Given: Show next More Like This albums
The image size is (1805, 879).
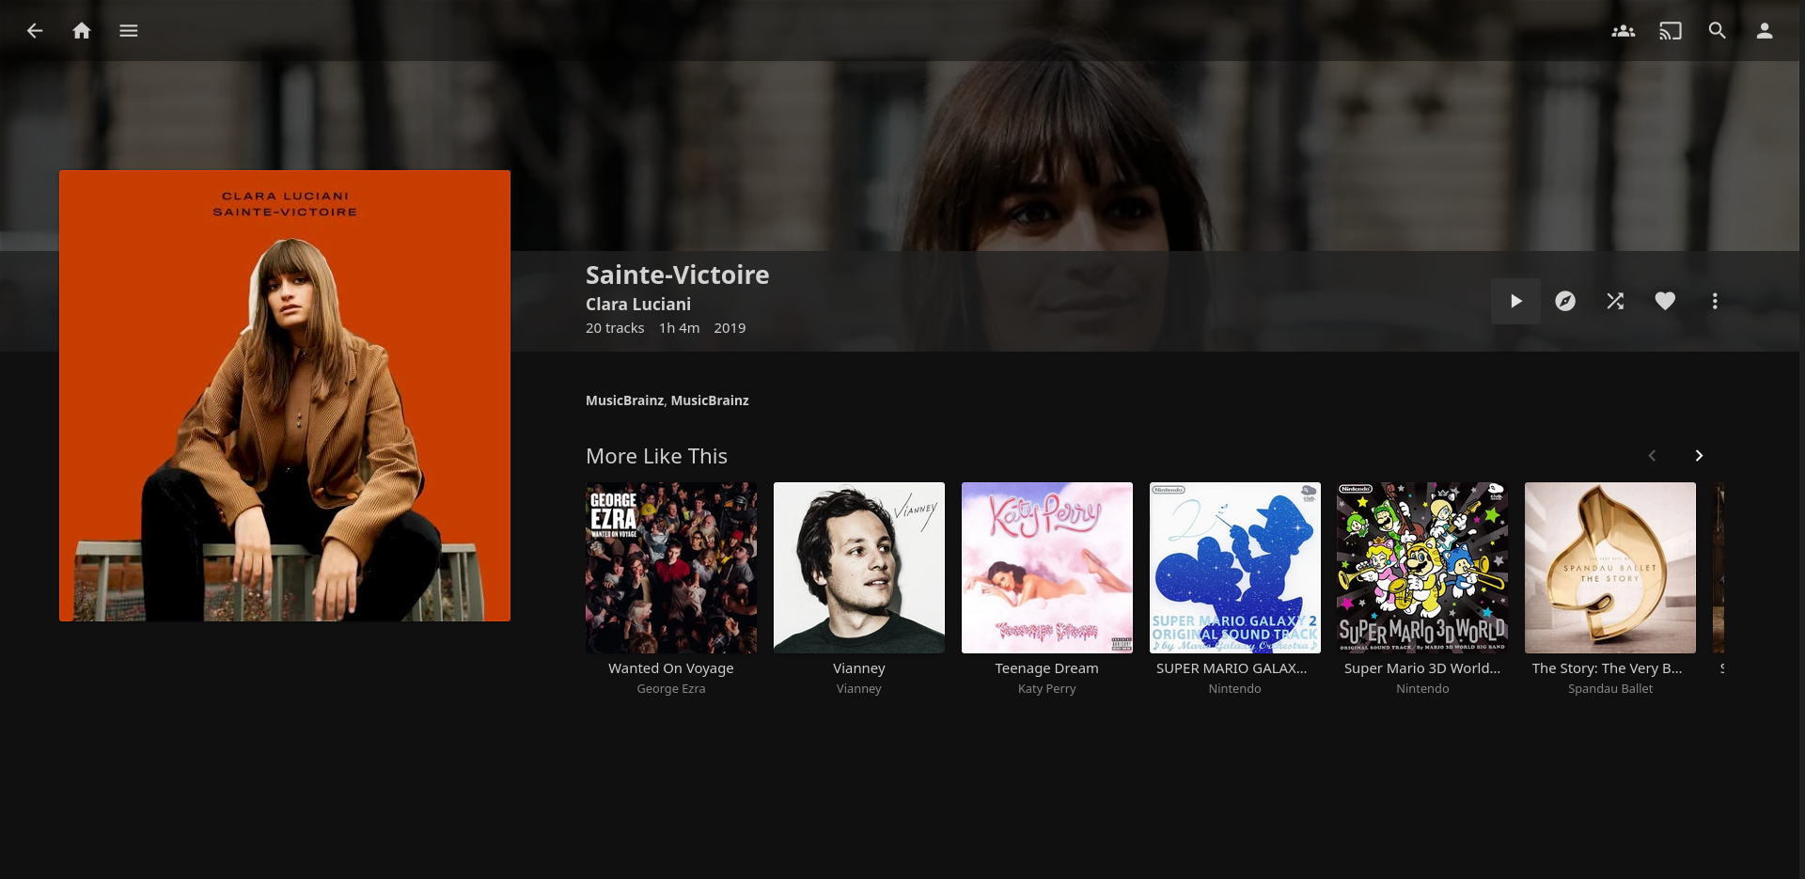Looking at the screenshot, I should coord(1699,455).
